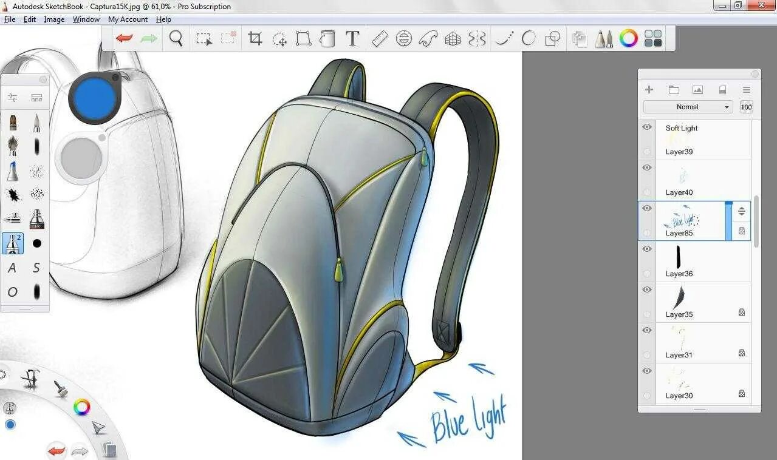Image resolution: width=777 pixels, height=460 pixels.
Task: Open the Perspective guides tool
Action: [453, 39]
